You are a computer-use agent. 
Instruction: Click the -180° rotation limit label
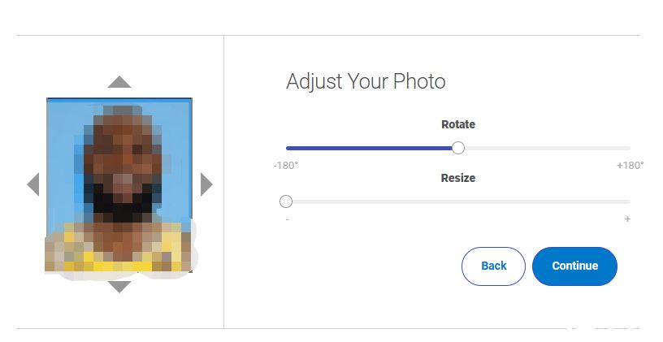286,165
